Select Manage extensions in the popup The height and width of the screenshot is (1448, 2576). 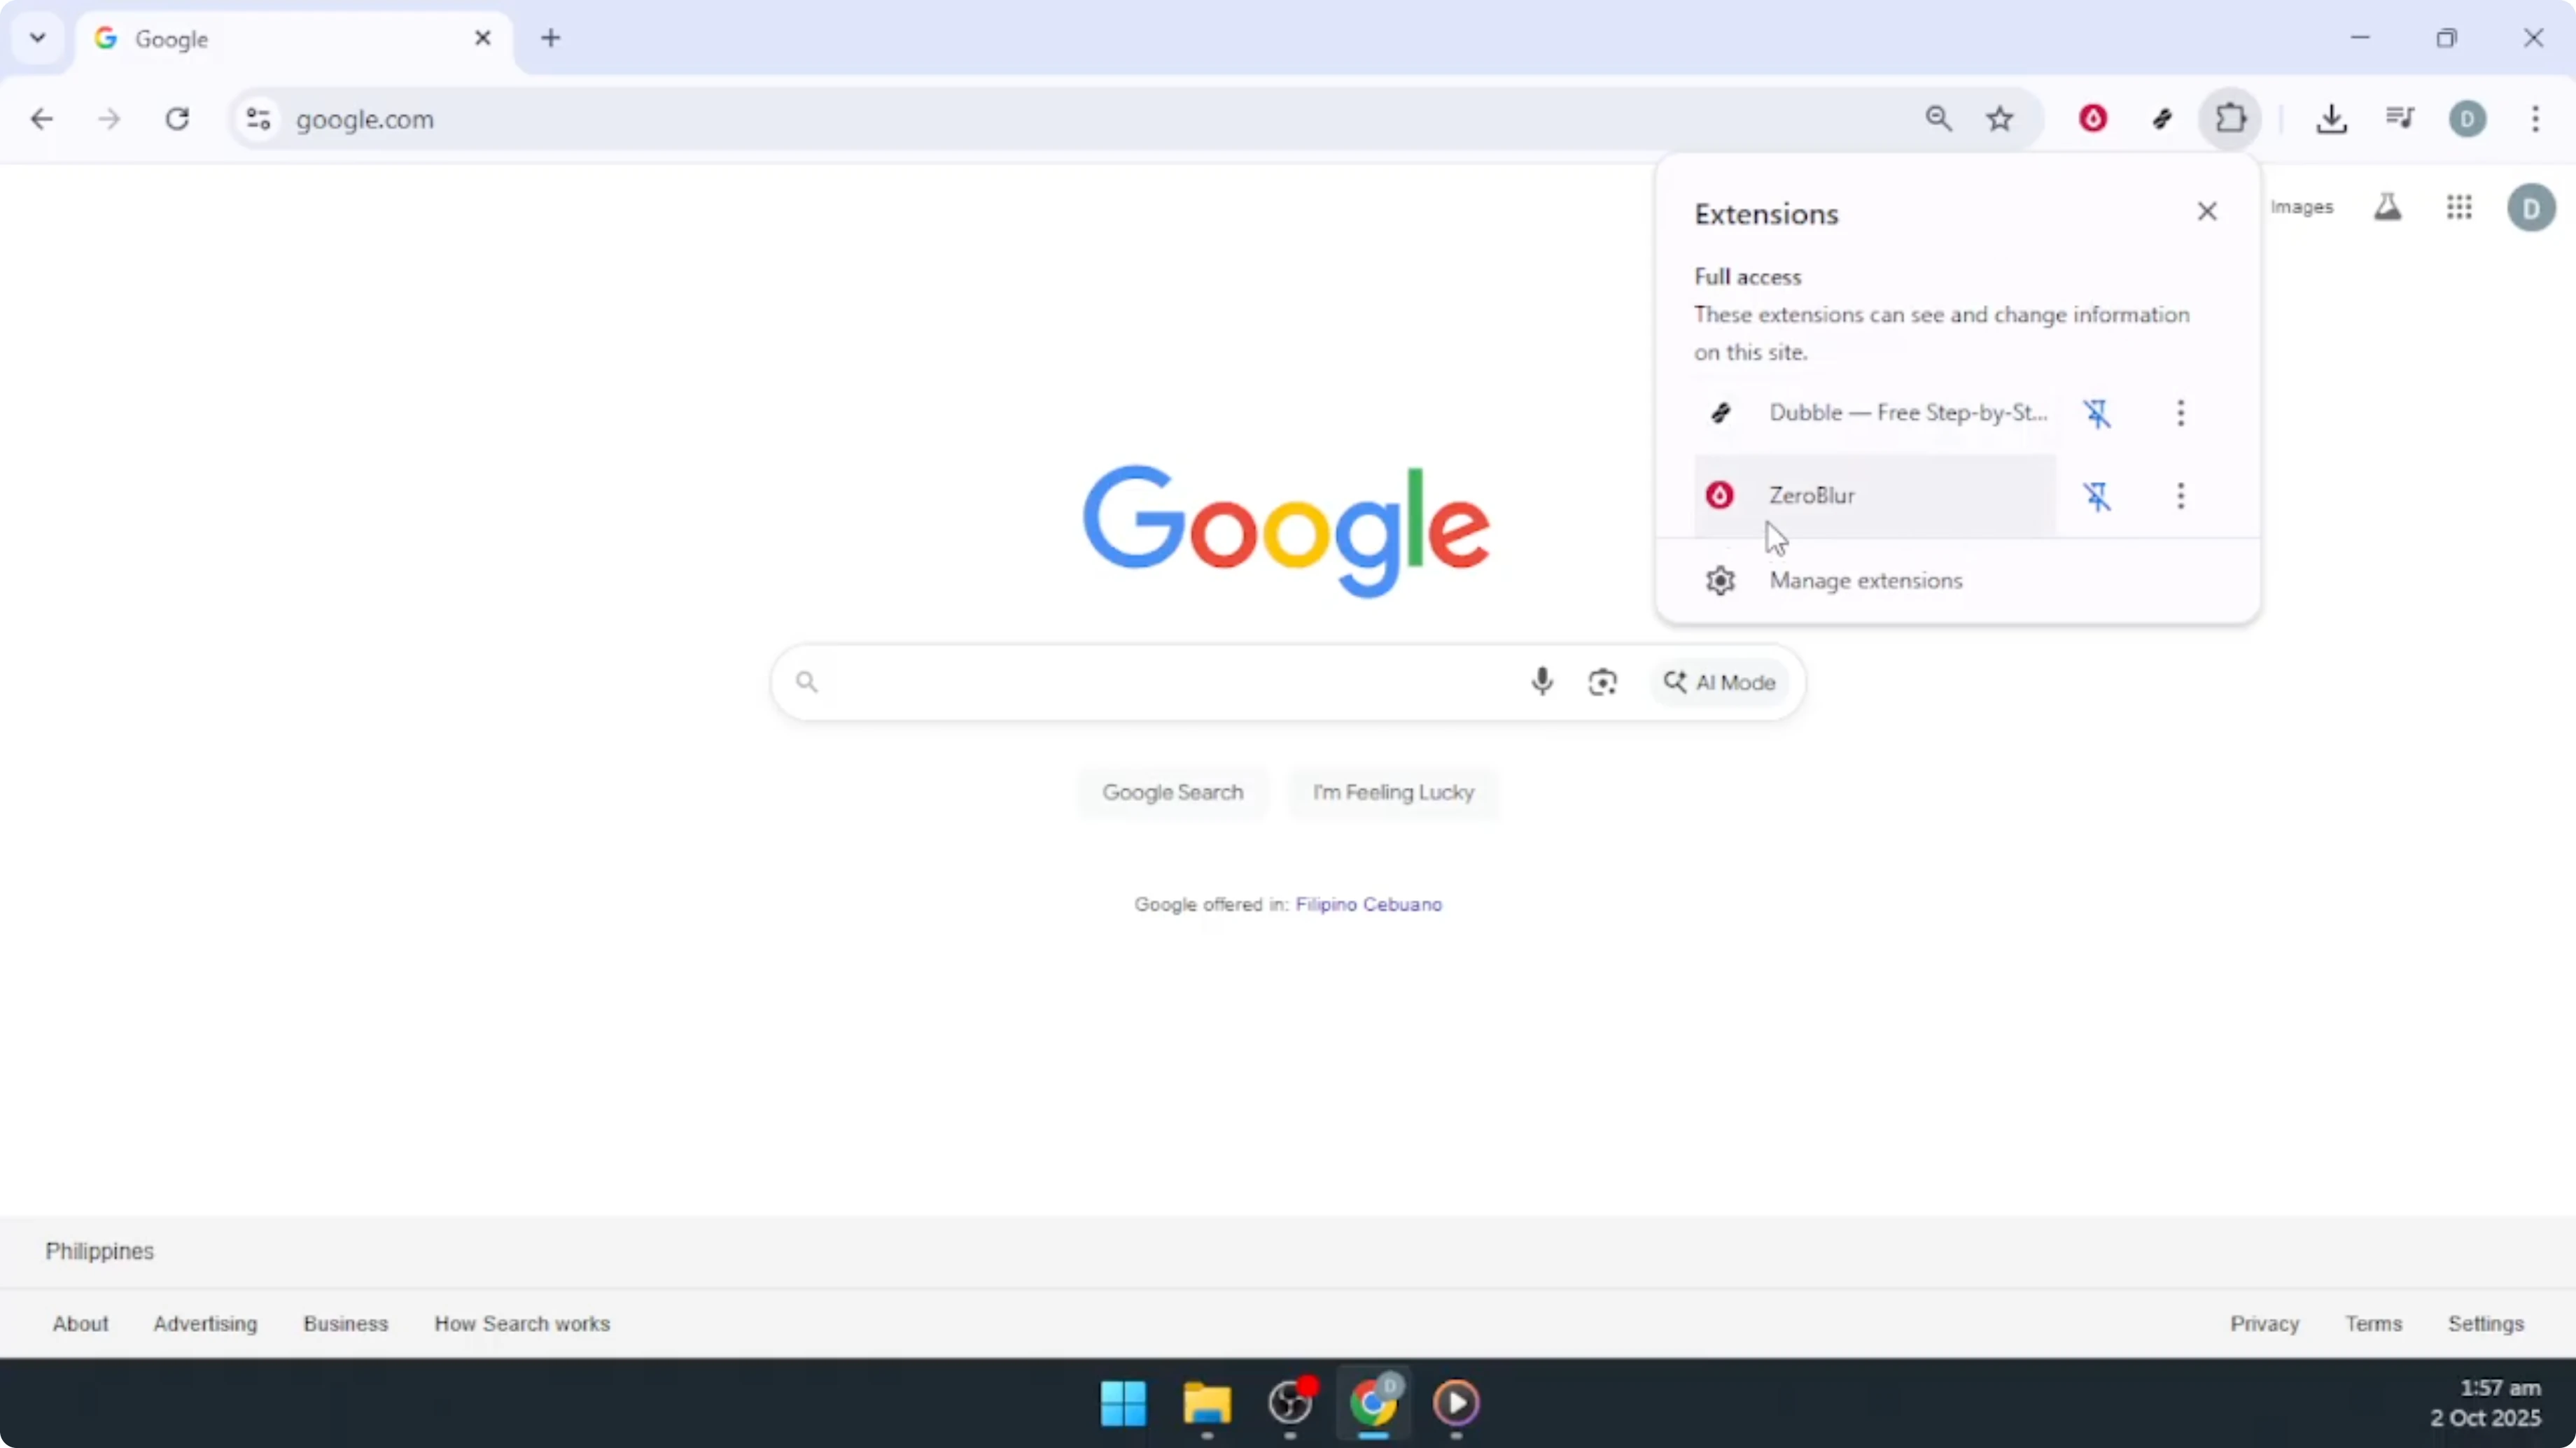1864,580
